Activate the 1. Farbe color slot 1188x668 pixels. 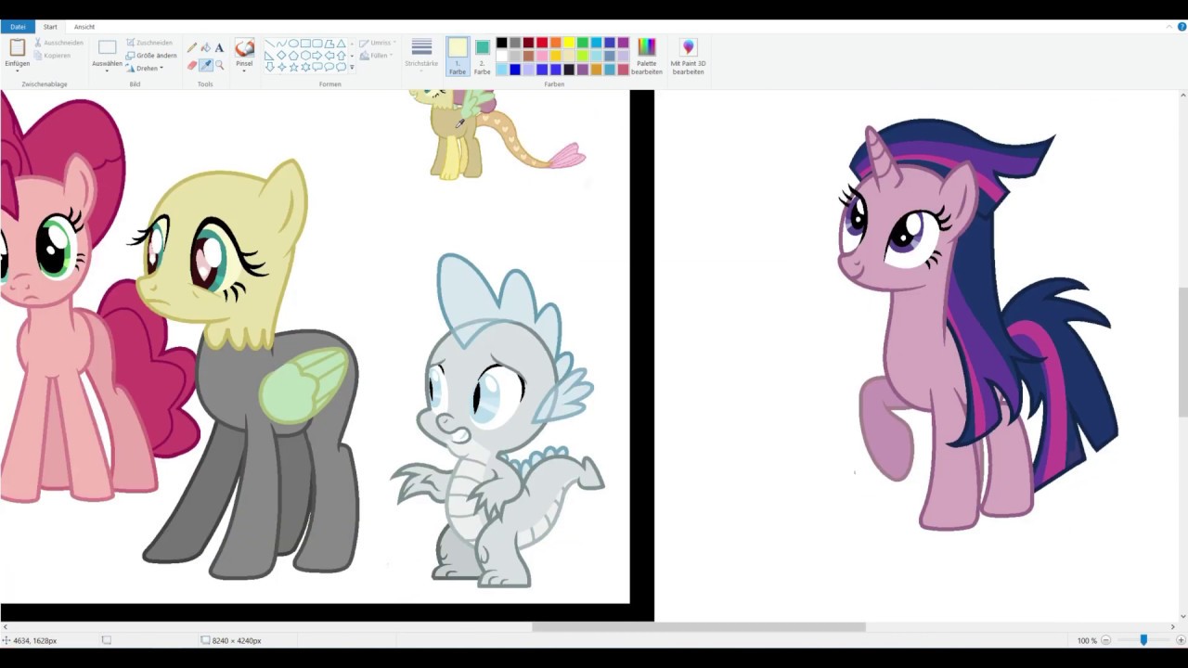coord(458,57)
